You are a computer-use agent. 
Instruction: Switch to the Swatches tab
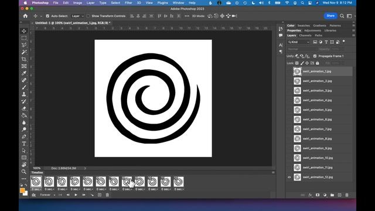(304, 26)
